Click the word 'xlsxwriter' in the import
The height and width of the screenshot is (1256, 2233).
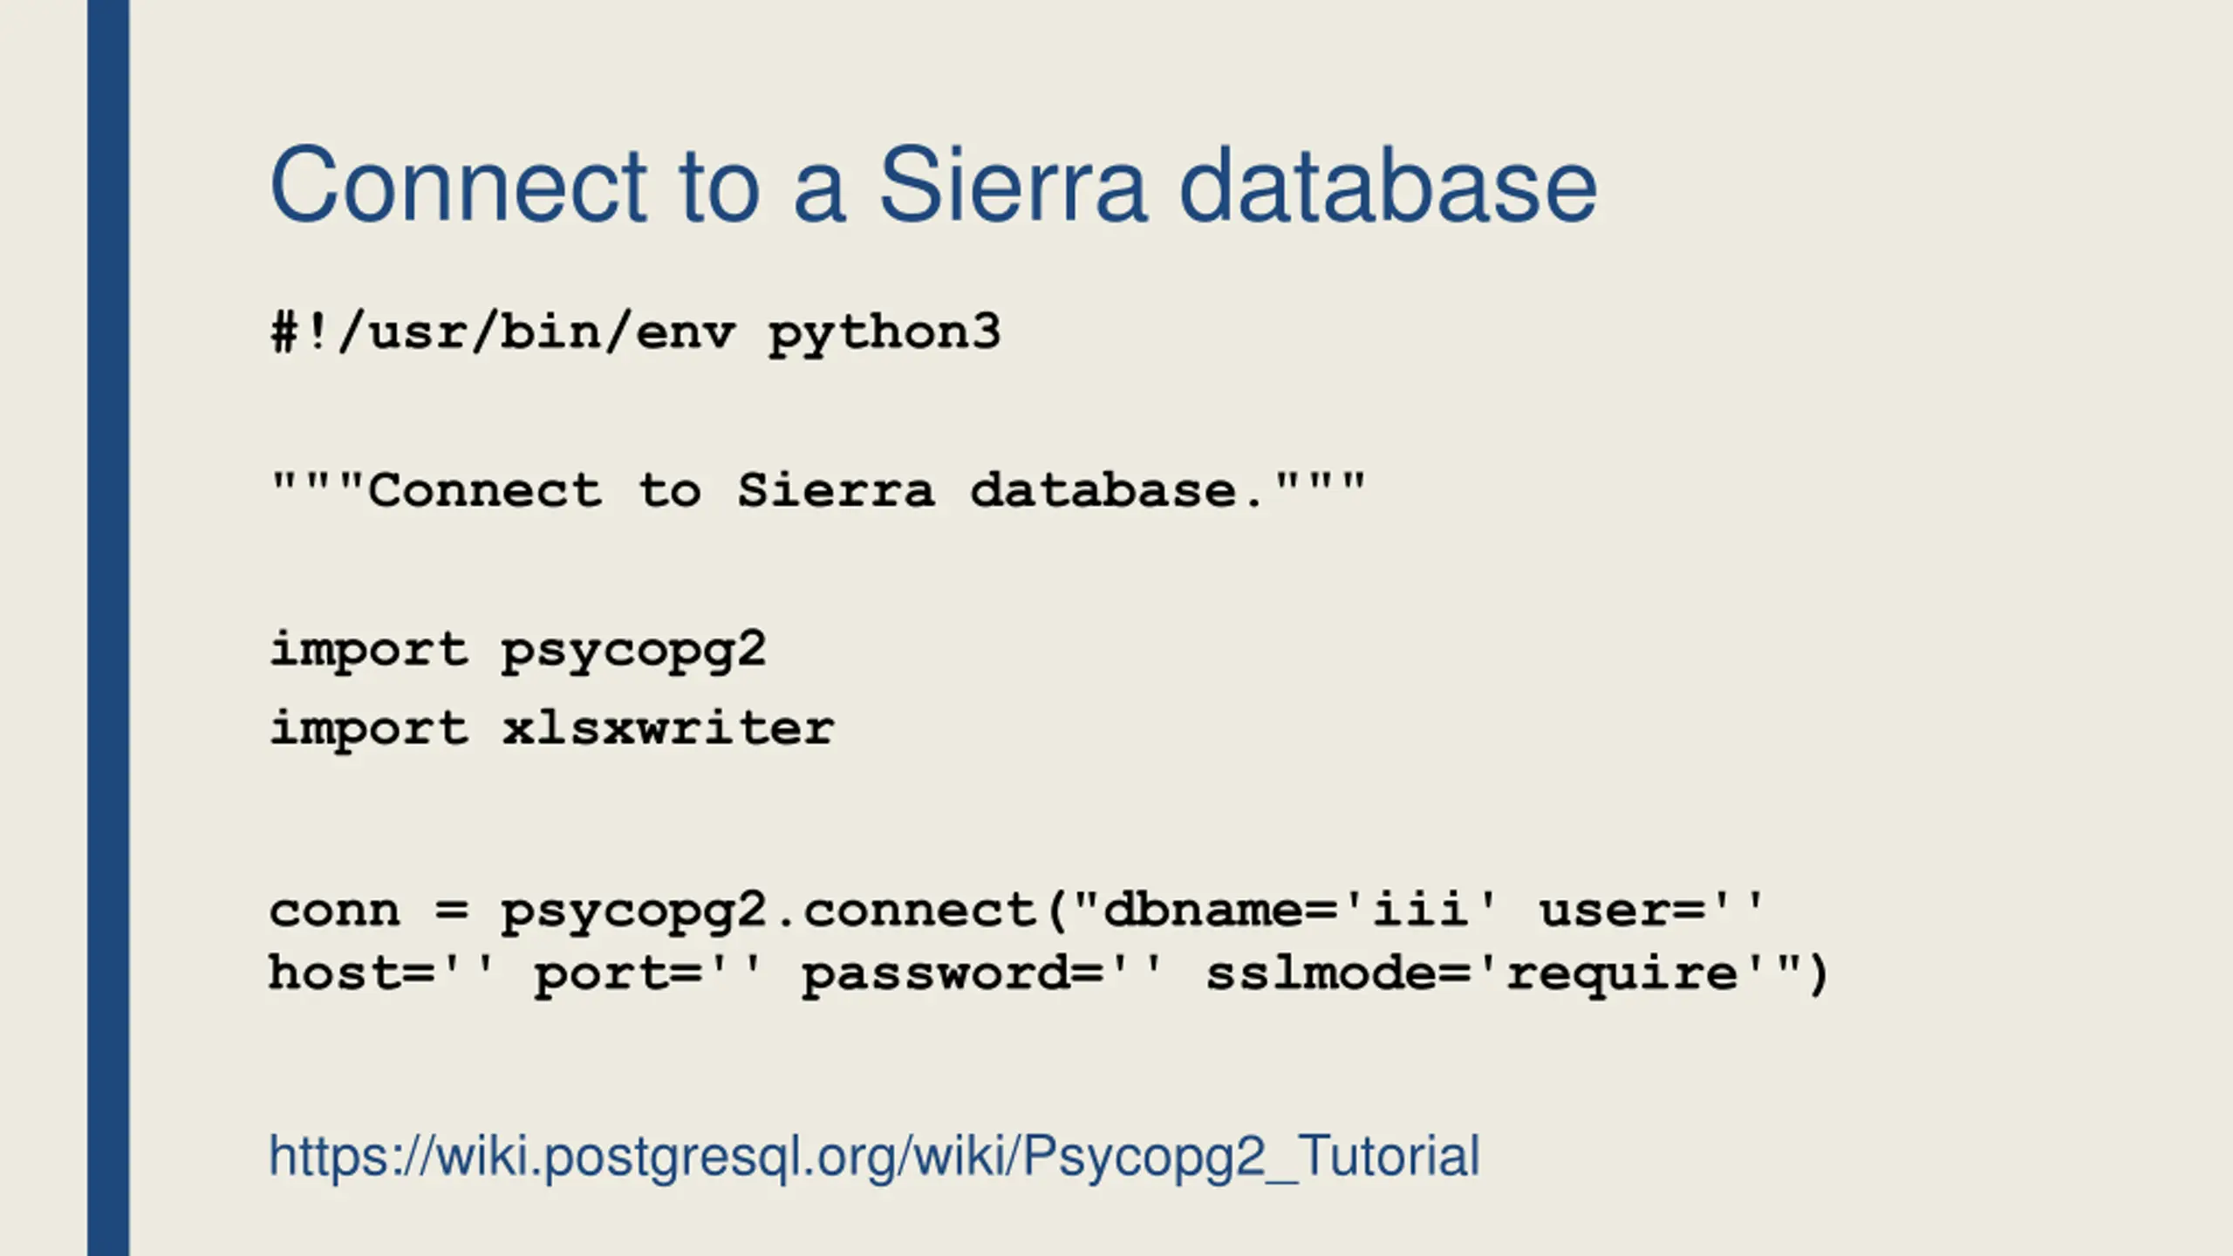tap(668, 729)
